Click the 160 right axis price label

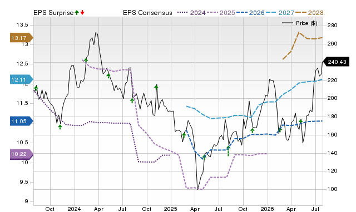point(333,134)
